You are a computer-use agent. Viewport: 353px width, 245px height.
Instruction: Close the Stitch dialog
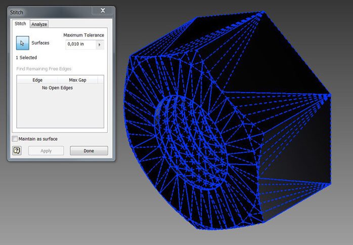tap(103, 10)
